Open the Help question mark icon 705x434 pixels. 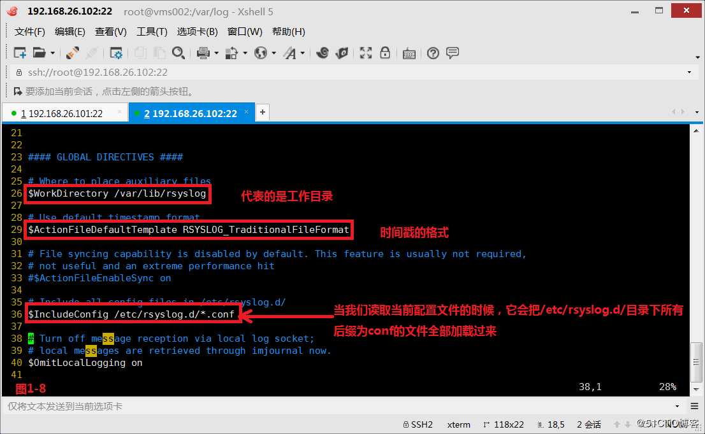433,53
